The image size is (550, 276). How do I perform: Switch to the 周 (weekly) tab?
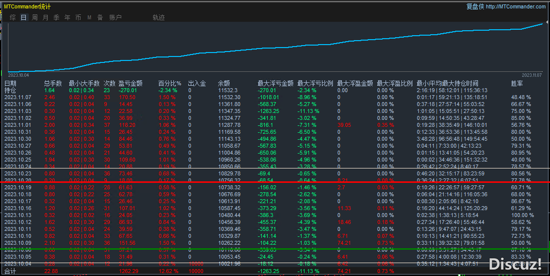coord(35,17)
